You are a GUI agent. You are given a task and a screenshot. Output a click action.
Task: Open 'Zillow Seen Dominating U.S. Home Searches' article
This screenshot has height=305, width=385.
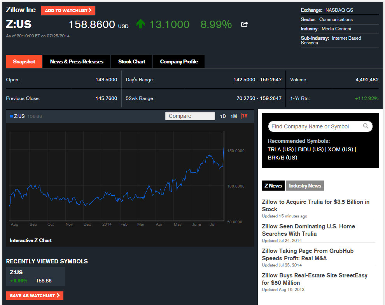point(308,230)
